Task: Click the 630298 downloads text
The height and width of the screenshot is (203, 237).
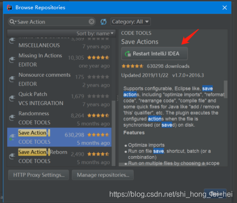Action: tap(168, 66)
